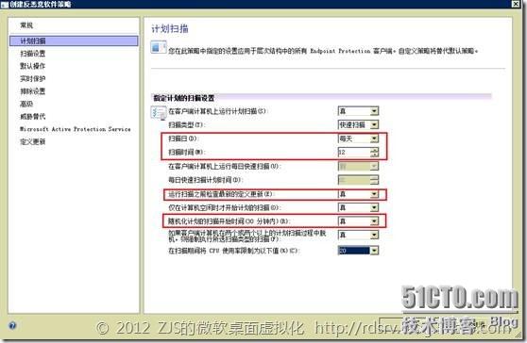Click the 指定计划的扫描设置 section heading
Screen dimensions: 527x343
[184, 98]
